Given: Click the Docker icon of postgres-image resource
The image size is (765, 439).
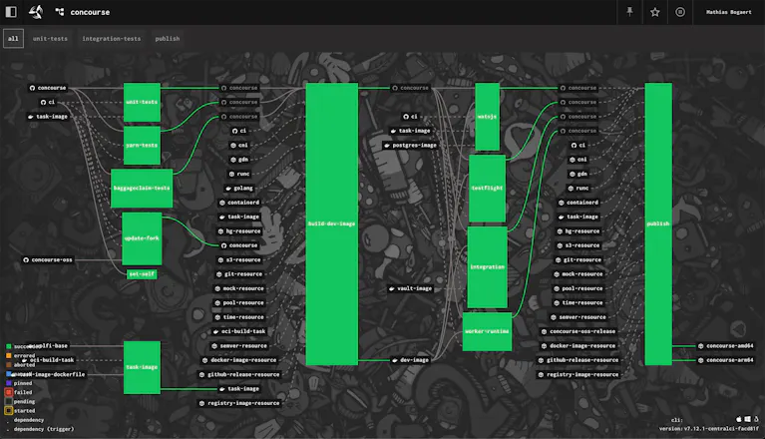Looking at the screenshot, I should (387, 146).
